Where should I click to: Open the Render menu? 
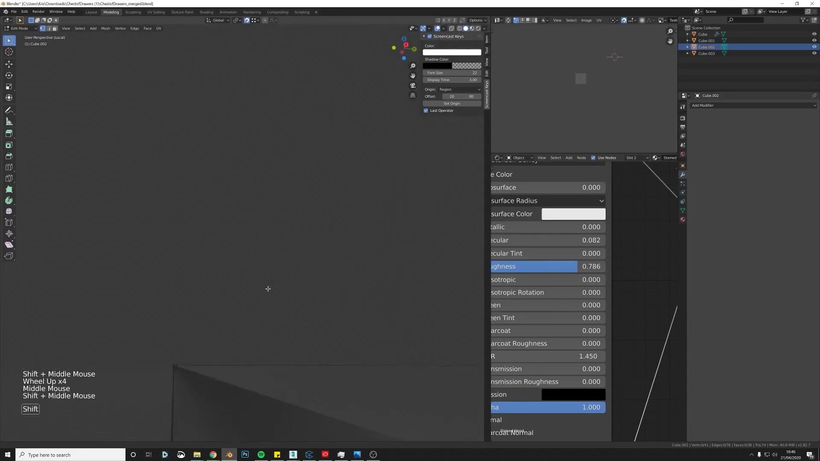pyautogui.click(x=38, y=12)
